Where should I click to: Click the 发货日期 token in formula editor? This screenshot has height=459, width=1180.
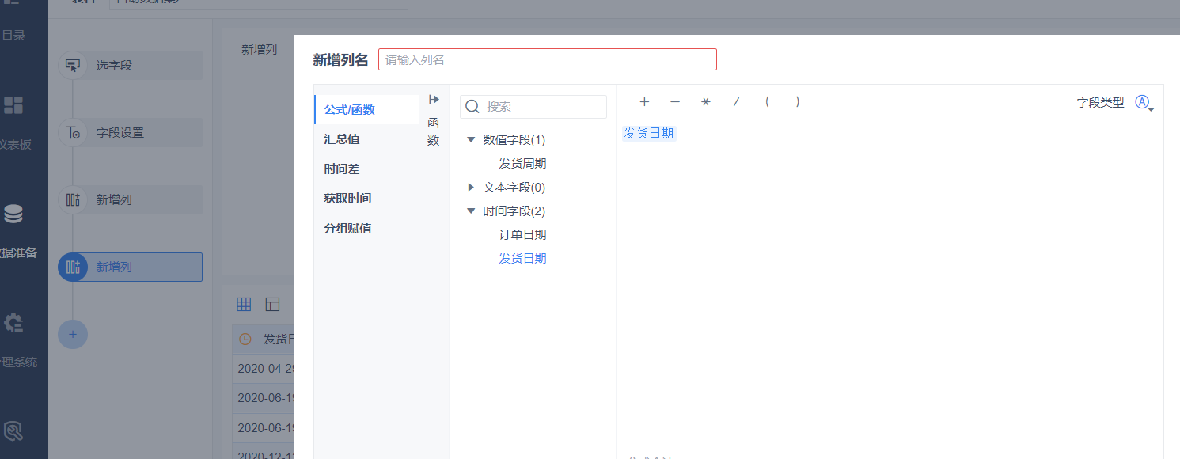(649, 133)
